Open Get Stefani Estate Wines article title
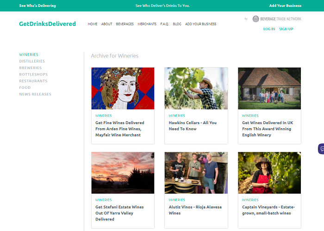The width and height of the screenshot is (324, 231). (x=119, y=213)
